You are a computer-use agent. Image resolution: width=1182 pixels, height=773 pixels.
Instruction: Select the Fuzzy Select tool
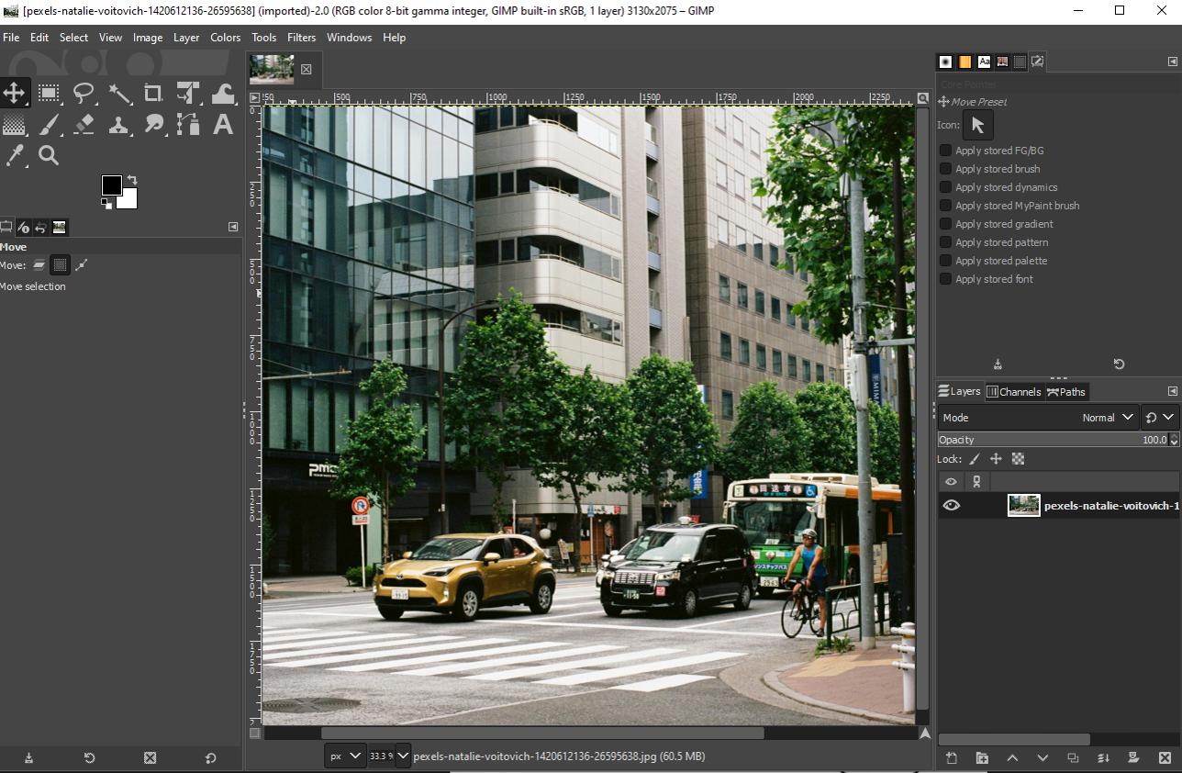[x=118, y=93]
